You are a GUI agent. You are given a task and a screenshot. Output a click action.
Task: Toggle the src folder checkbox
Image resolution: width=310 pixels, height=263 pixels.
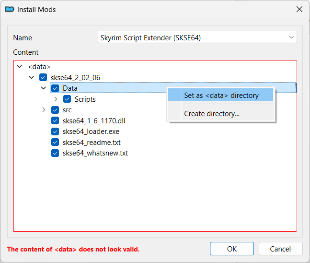(x=55, y=110)
